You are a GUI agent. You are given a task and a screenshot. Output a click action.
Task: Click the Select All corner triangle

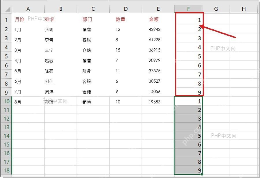[x=8, y=9]
